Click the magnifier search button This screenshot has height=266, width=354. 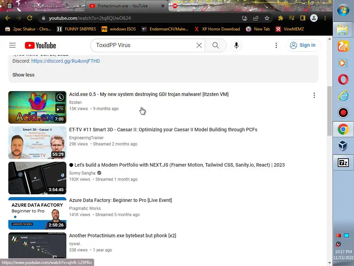coord(216,45)
